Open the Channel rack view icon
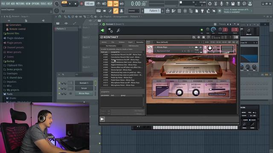 click(x=179, y=11)
